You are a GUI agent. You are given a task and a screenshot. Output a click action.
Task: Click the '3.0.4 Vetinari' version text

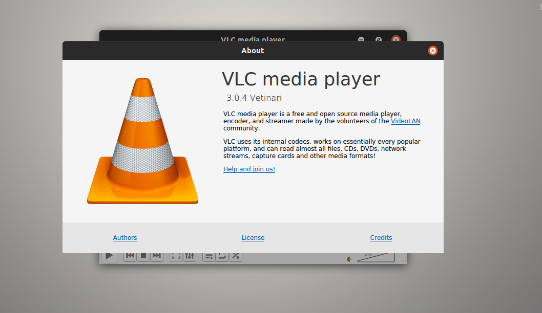pos(254,98)
